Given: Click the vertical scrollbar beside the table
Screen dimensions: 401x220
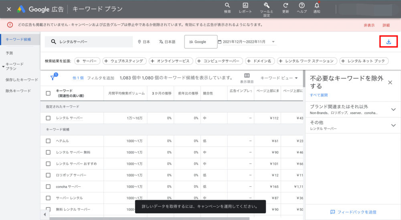Looking at the screenshot, I should pyautogui.click(x=304, y=79).
